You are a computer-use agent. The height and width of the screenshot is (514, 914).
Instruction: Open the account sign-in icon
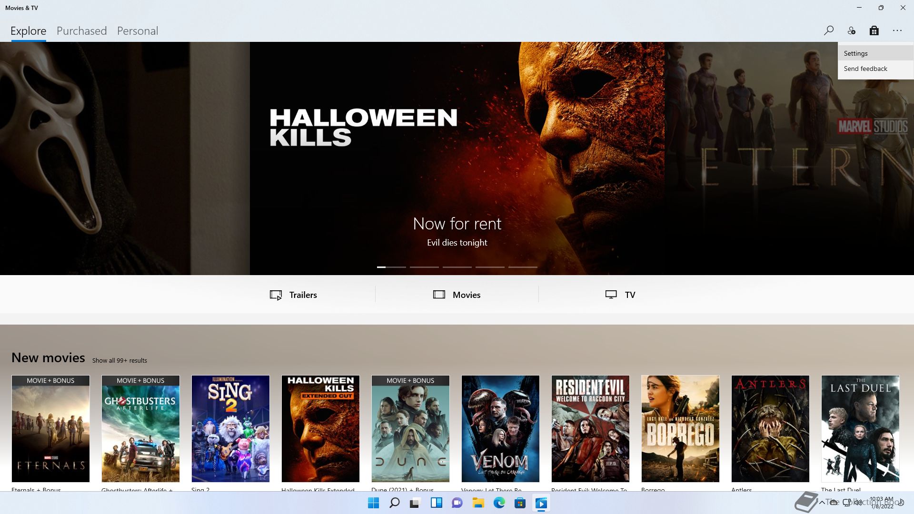pyautogui.click(x=852, y=30)
